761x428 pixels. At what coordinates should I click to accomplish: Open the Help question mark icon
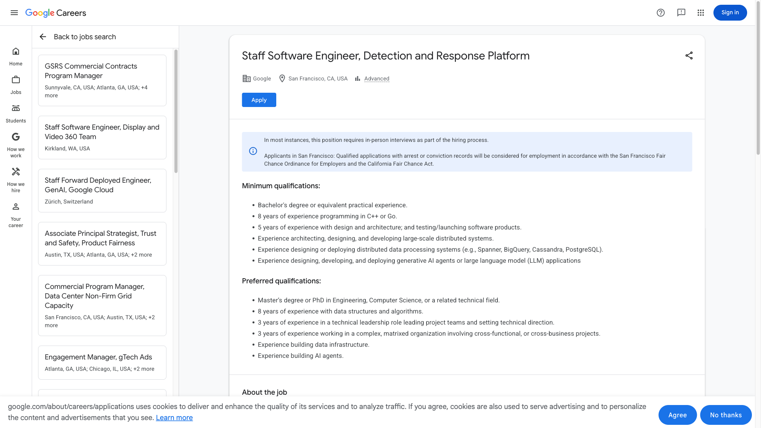tap(661, 13)
